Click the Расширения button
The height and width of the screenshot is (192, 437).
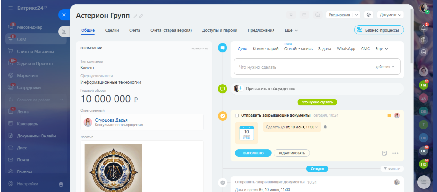point(339,15)
